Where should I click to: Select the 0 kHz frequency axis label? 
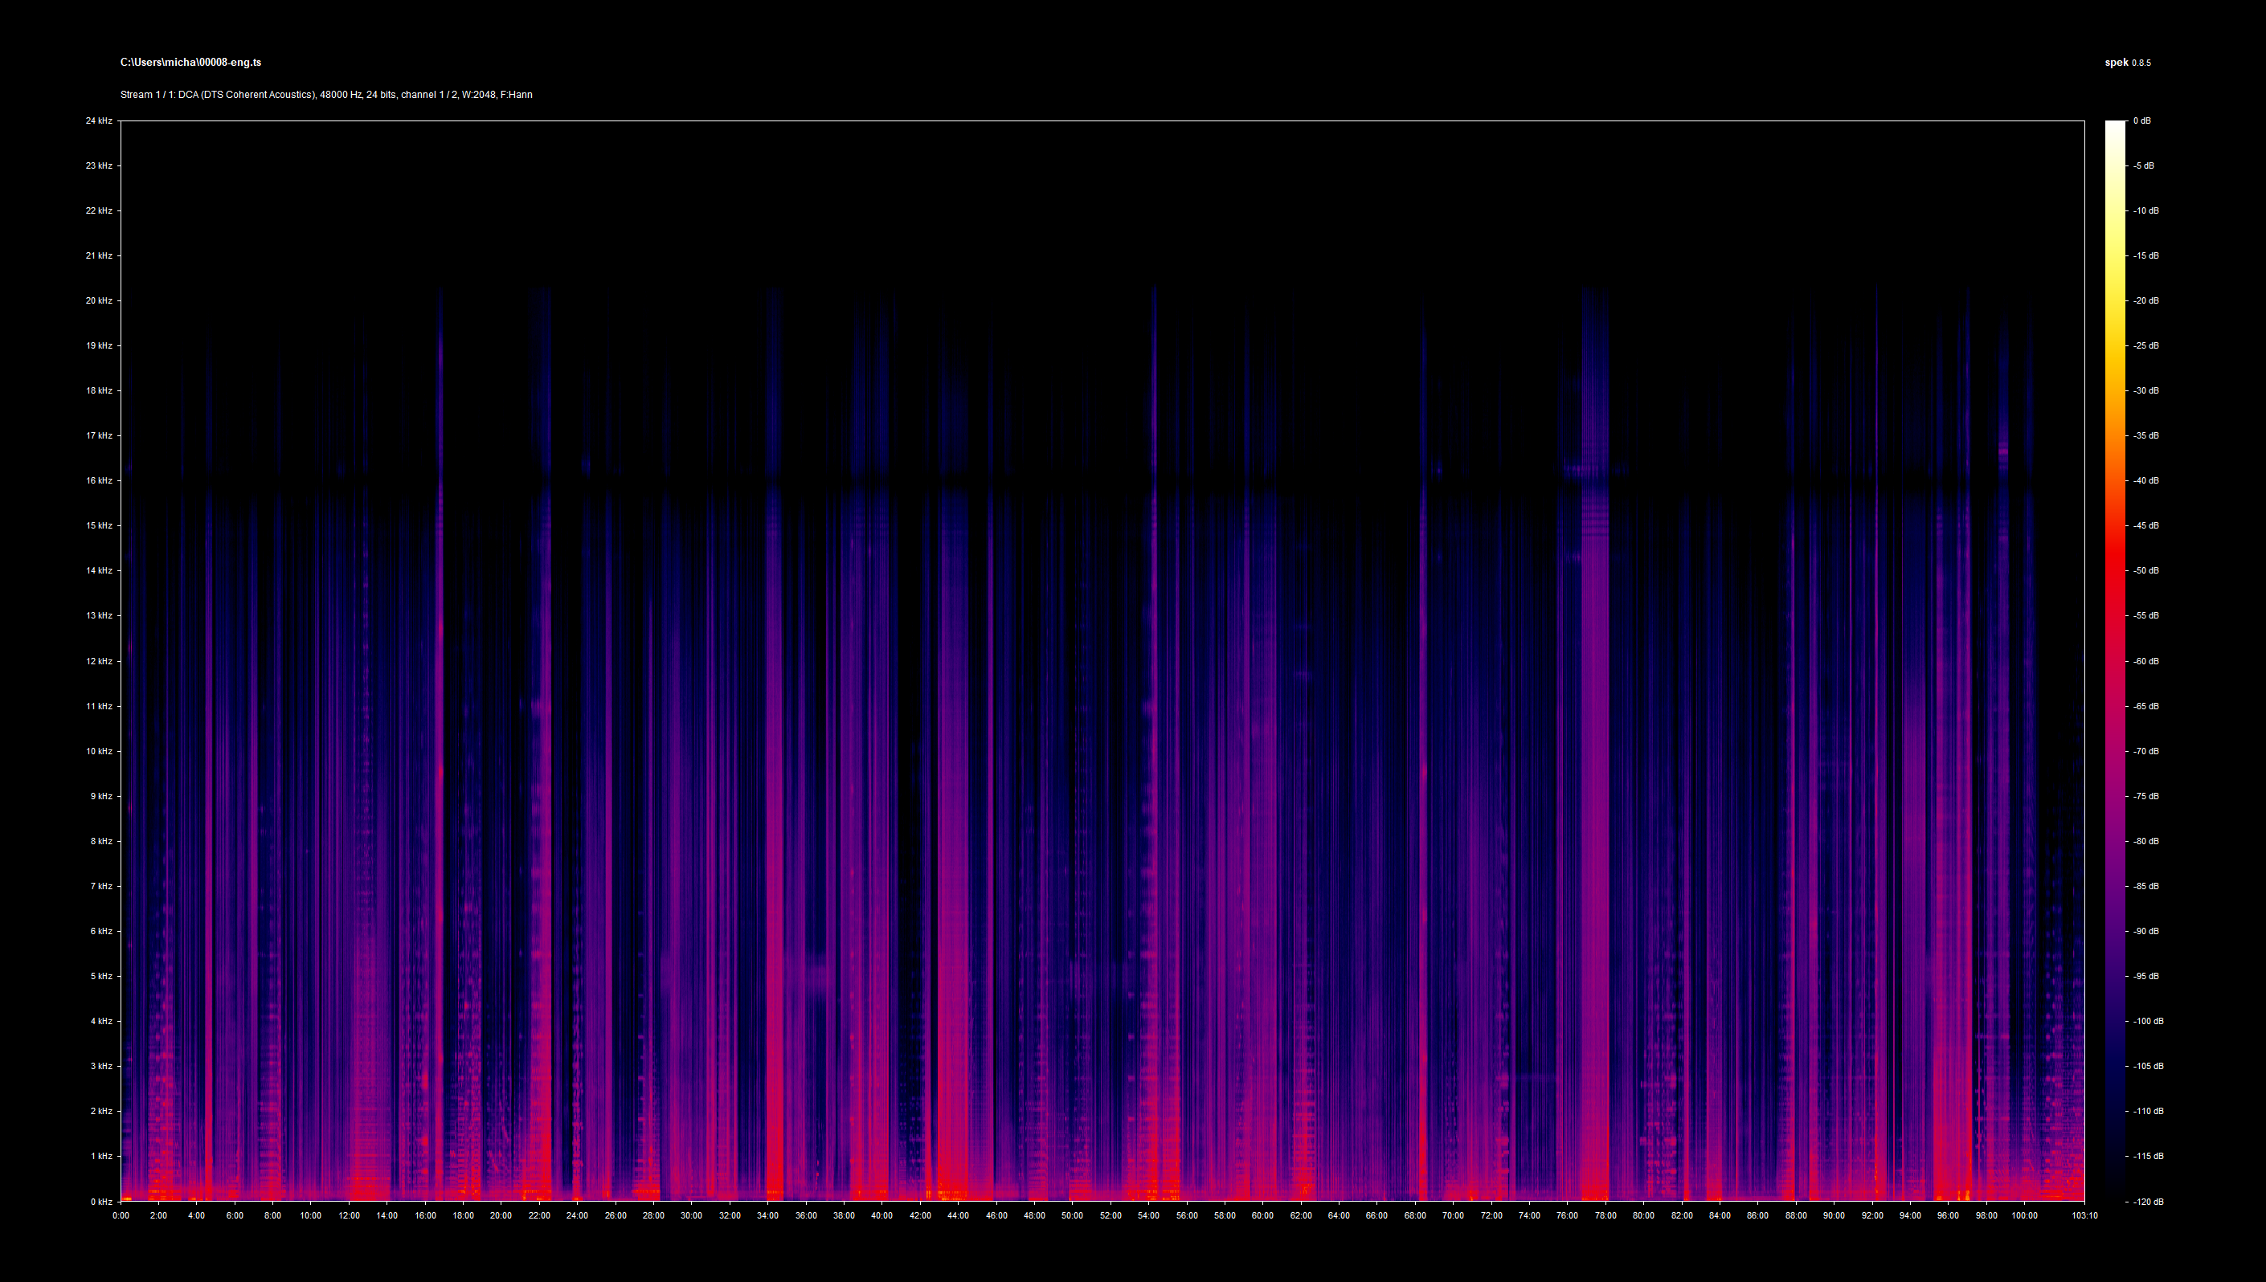tap(100, 1202)
